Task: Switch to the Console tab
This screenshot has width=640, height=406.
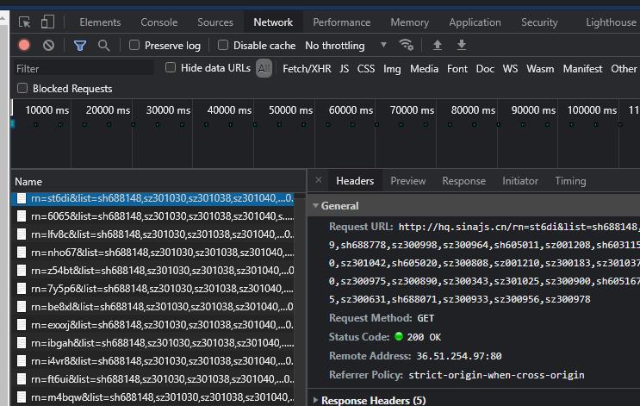Action: [158, 22]
